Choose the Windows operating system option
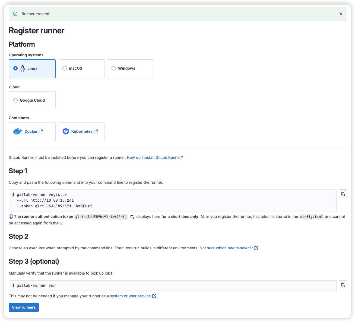This screenshot has height=322, width=355. (x=130, y=69)
